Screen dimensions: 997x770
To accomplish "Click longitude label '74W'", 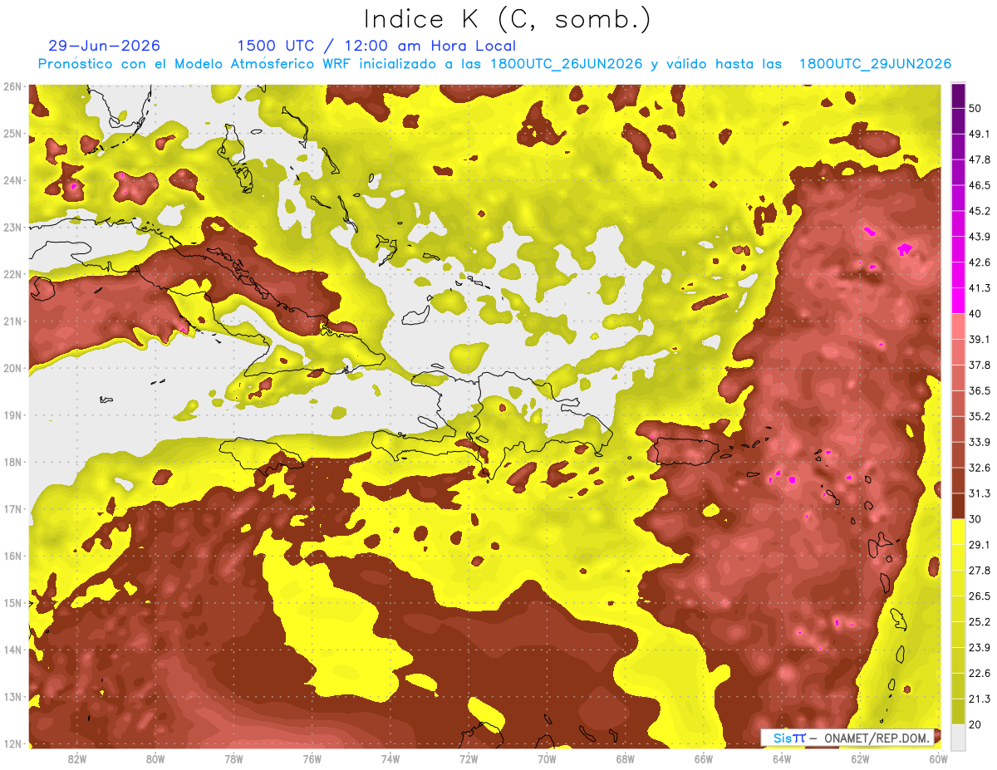I will [390, 759].
